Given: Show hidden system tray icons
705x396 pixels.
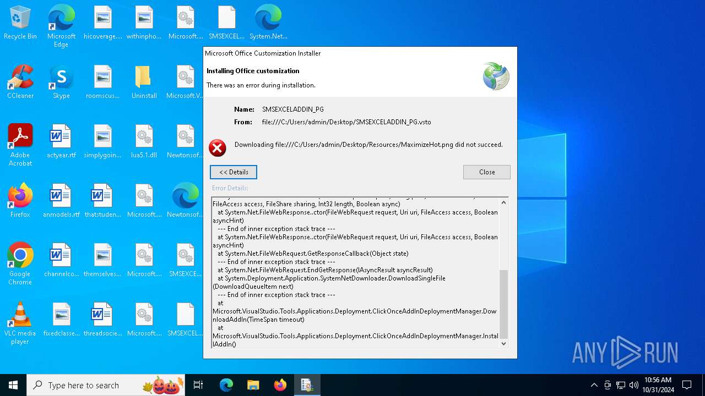Looking at the screenshot, I should click(x=594, y=385).
